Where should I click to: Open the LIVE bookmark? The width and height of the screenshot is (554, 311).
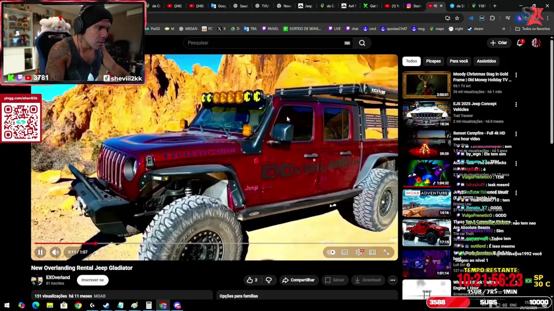(x=335, y=29)
